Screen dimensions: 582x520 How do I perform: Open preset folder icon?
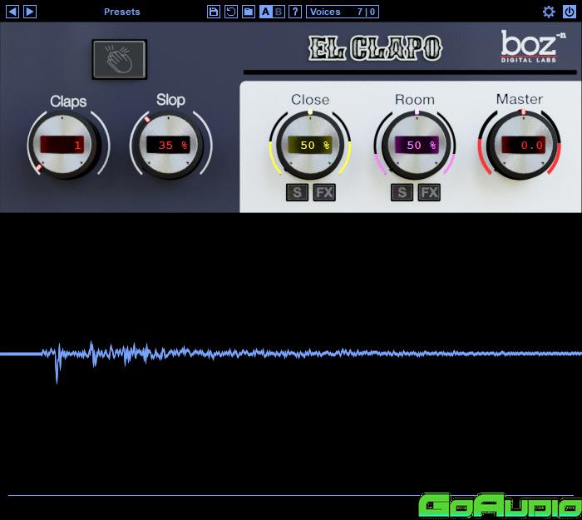[249, 12]
